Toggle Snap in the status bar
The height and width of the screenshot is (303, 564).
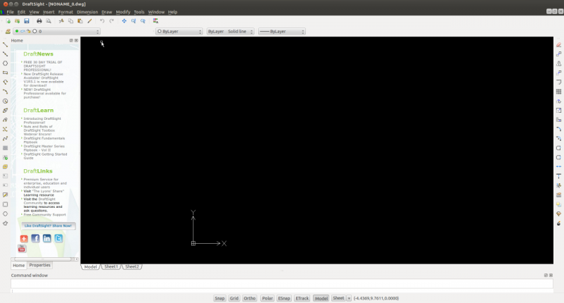220,298
